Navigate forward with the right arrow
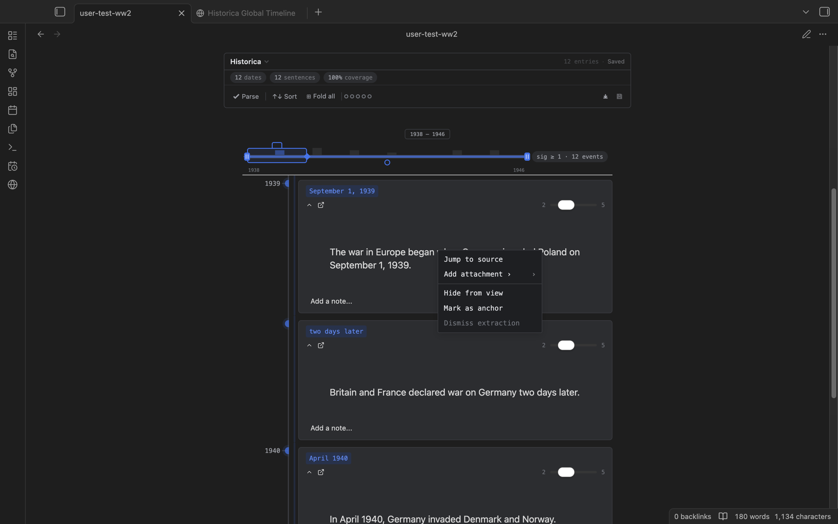The height and width of the screenshot is (524, 838). click(x=57, y=34)
